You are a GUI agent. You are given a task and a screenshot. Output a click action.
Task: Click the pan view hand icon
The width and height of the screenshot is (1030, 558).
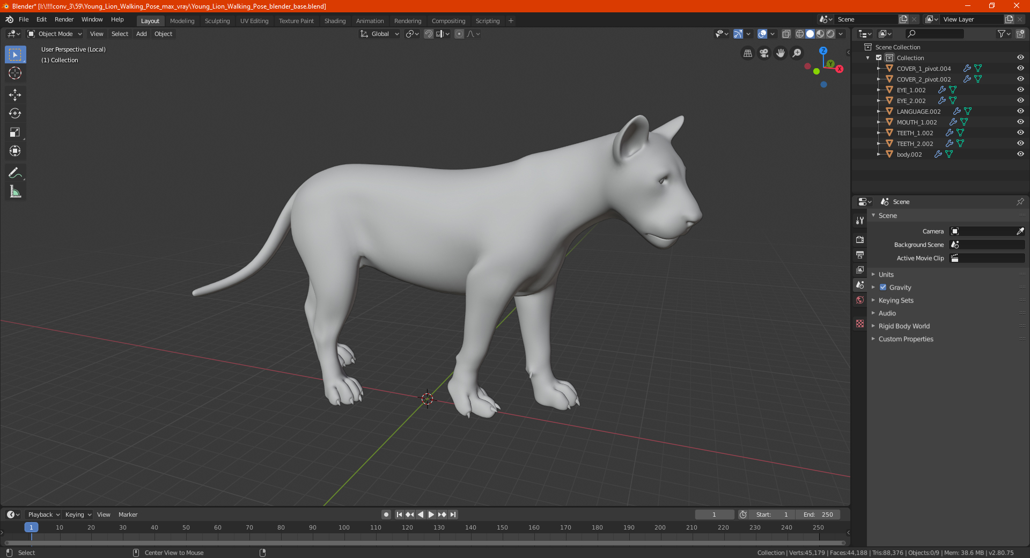coord(781,53)
